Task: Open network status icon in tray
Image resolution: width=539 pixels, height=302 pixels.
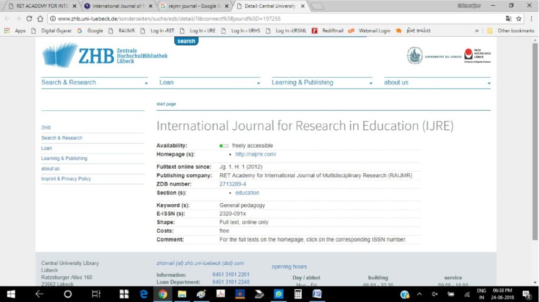Action: click(466, 294)
